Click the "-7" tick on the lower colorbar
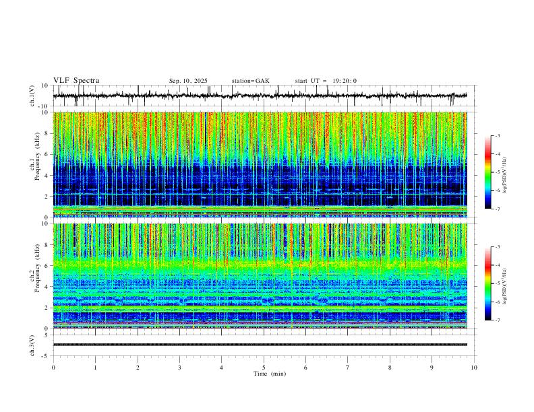The image size is (534, 412). coord(498,320)
